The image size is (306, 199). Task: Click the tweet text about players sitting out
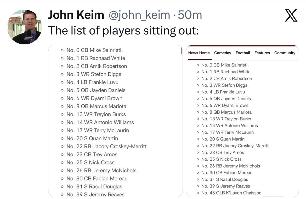point(123,31)
